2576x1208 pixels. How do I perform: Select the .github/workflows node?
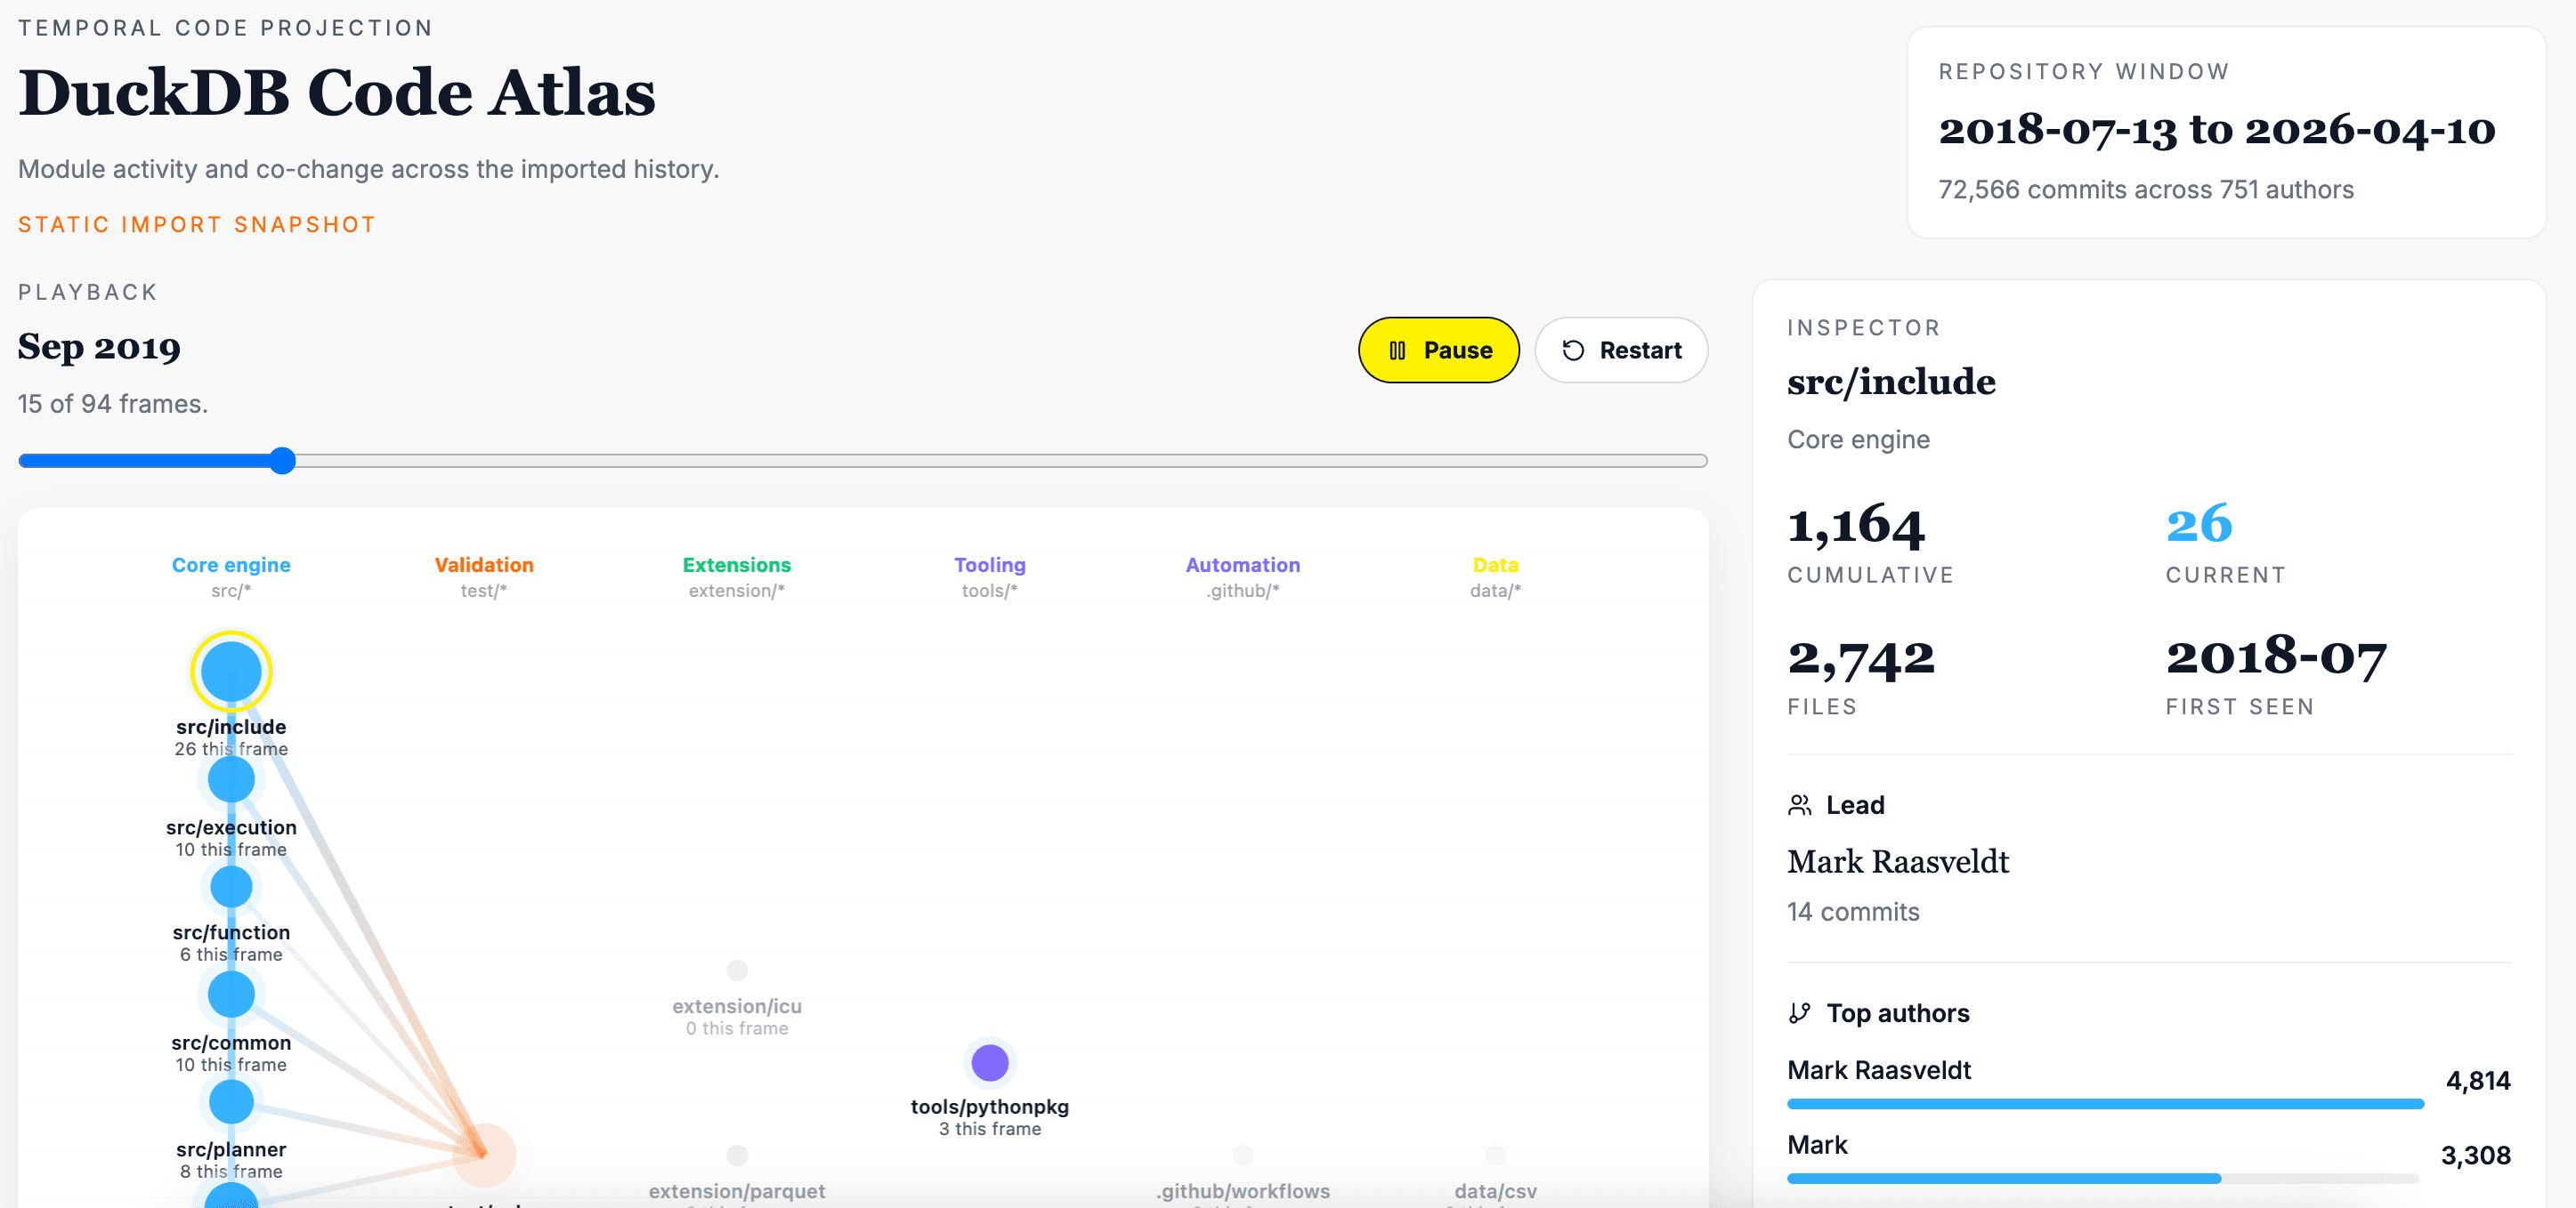coord(1242,1154)
